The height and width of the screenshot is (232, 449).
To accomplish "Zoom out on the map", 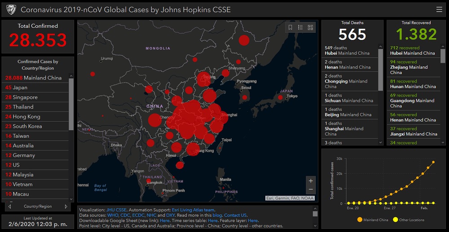I will coord(310,189).
